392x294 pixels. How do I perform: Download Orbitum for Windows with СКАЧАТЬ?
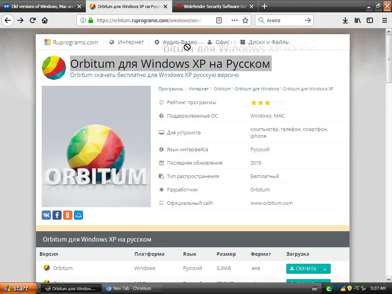tap(303, 269)
